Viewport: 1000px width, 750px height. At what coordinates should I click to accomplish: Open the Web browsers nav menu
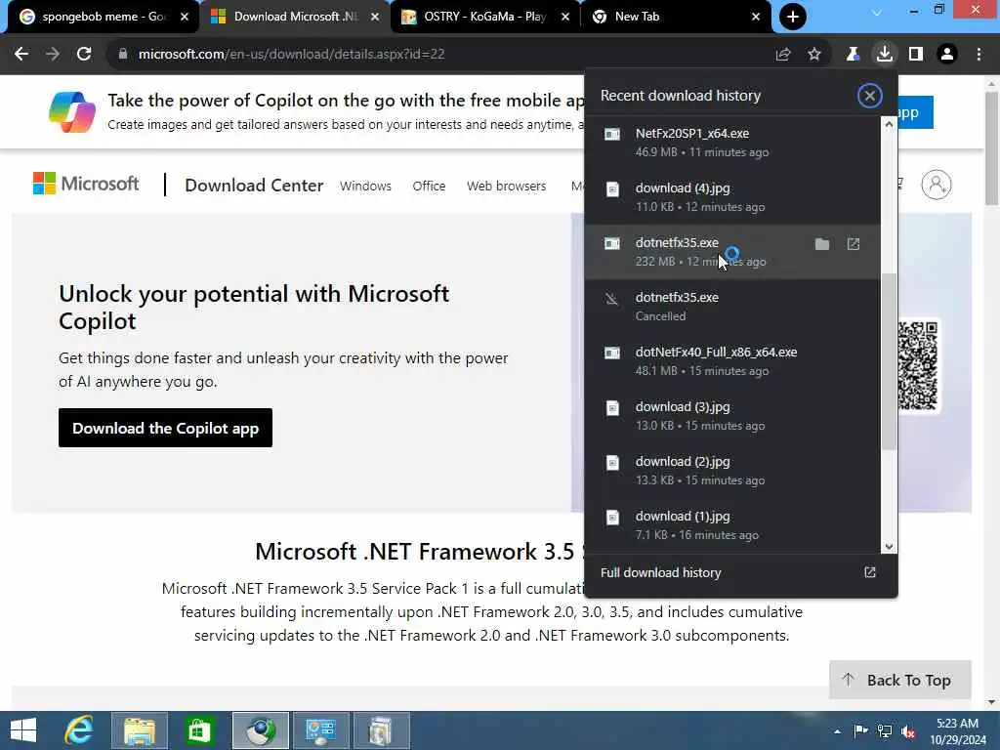click(x=507, y=187)
